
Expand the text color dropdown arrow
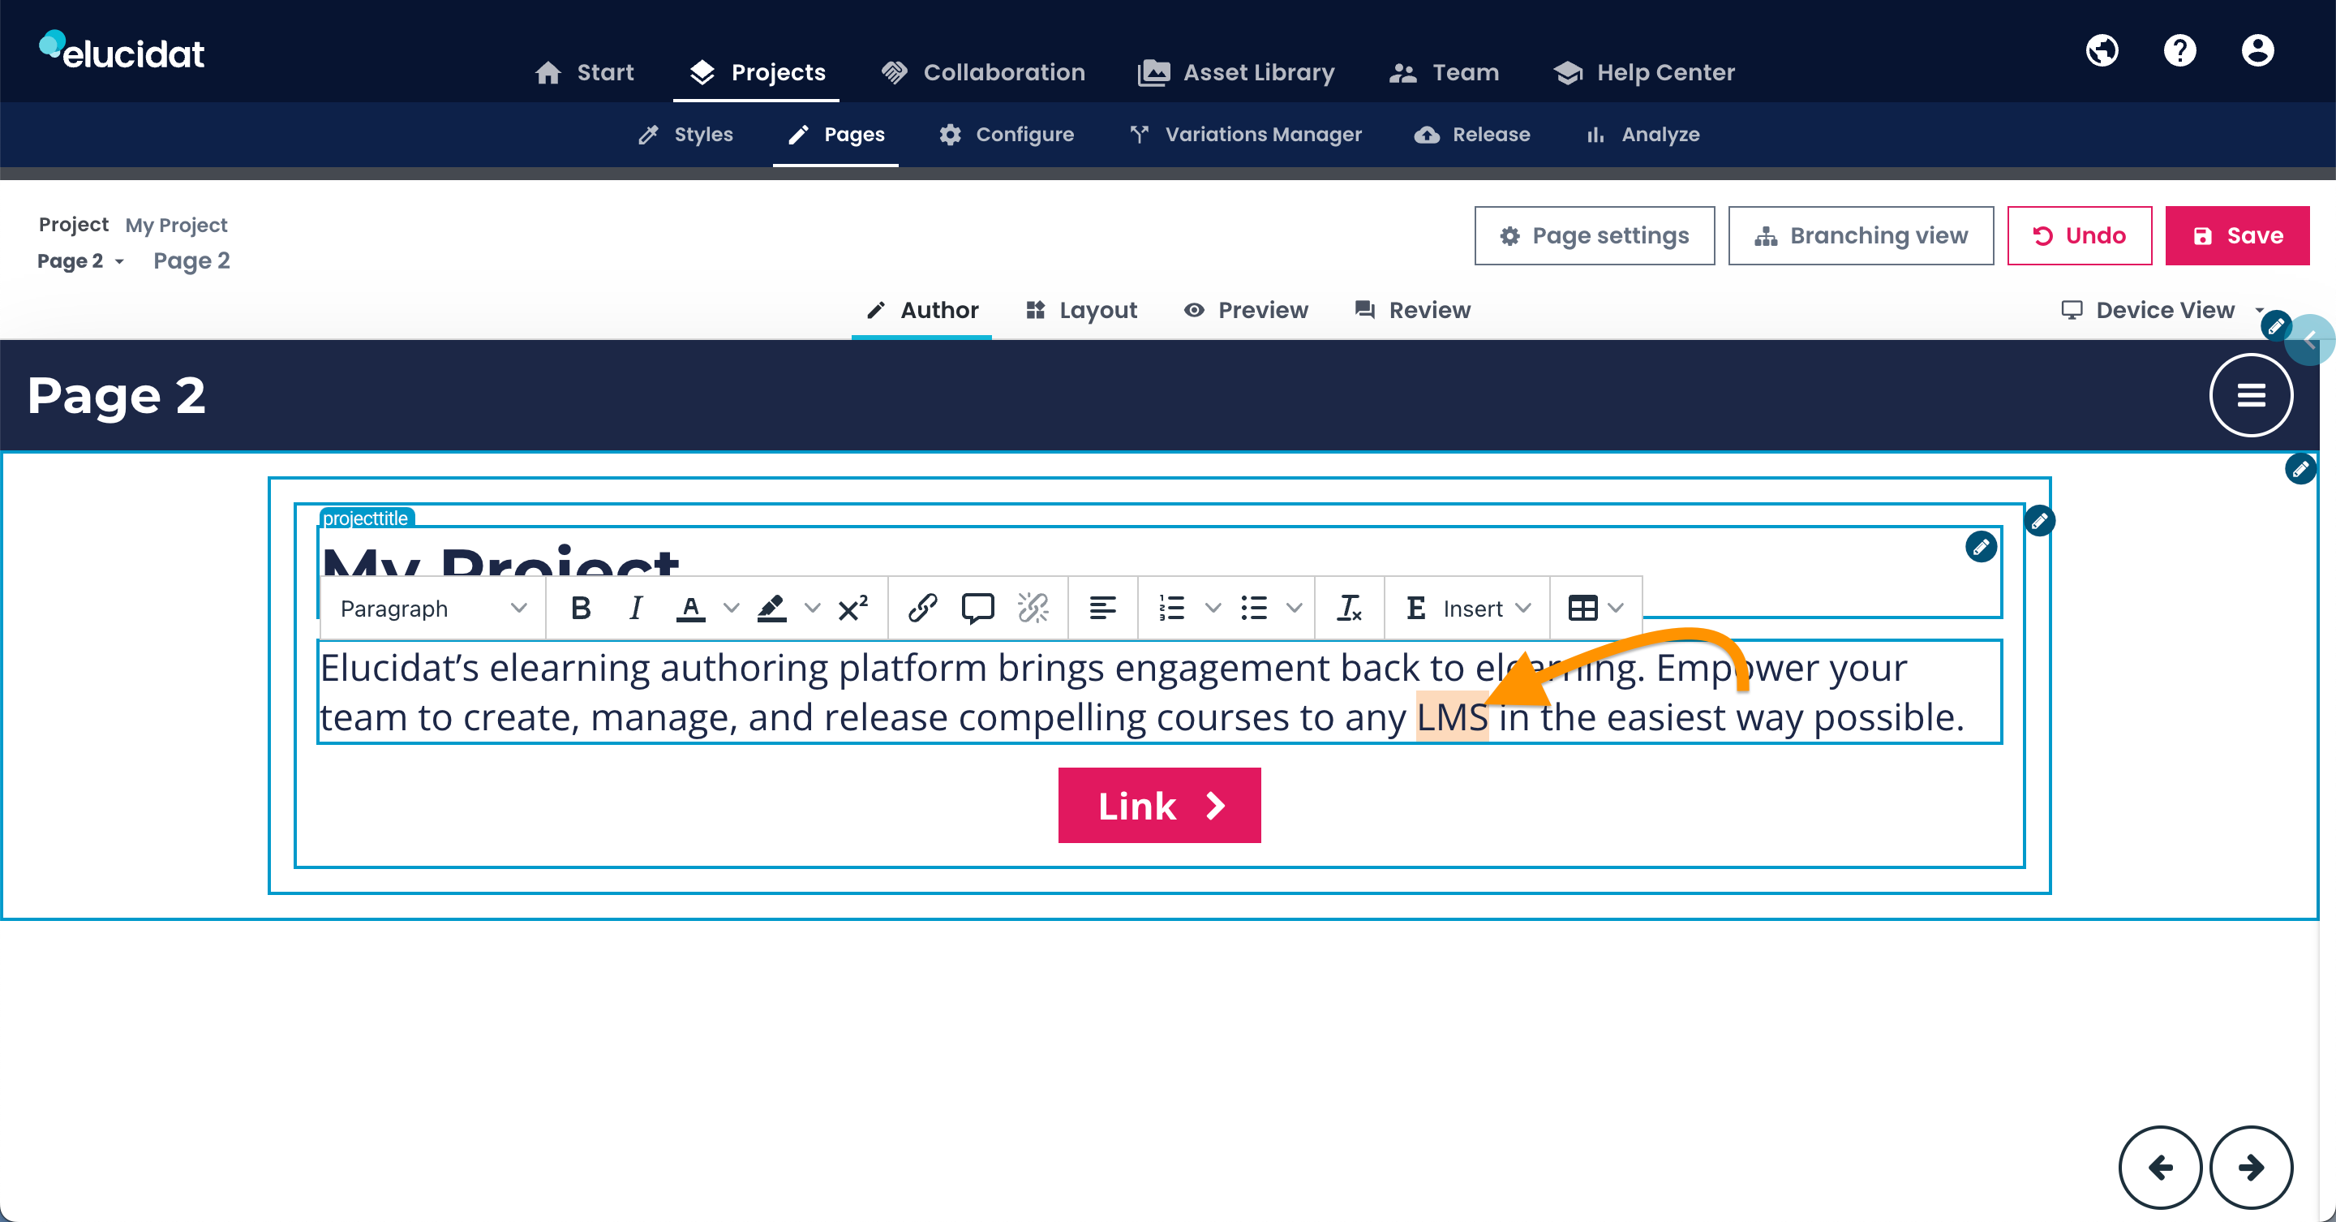731,608
